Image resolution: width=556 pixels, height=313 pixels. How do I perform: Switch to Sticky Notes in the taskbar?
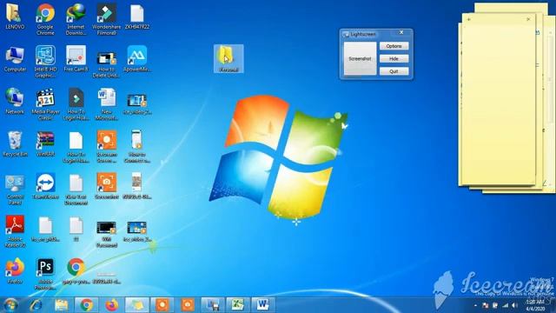tap(137, 305)
